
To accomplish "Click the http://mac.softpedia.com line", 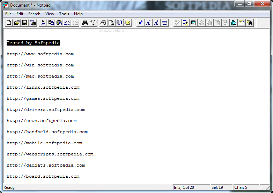I will coord(40,76).
